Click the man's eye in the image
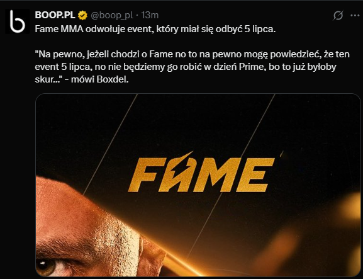The width and height of the screenshot is (363, 279). pyautogui.click(x=47, y=267)
